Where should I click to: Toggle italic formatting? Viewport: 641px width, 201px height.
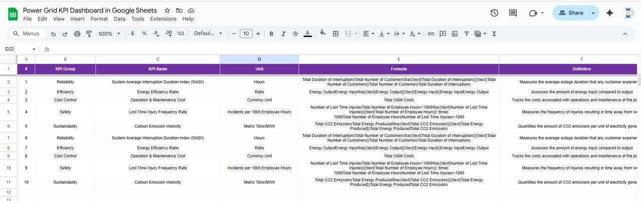pyautogui.click(x=283, y=33)
